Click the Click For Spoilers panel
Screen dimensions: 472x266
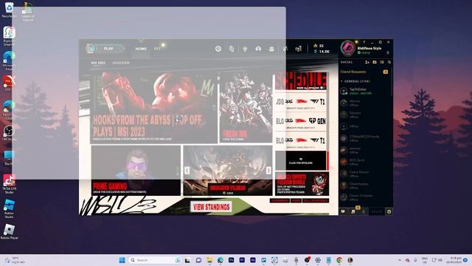(x=301, y=161)
